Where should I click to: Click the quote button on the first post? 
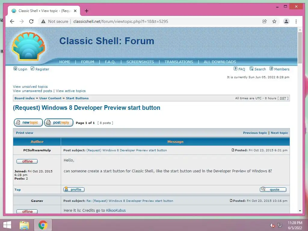pos(273,189)
